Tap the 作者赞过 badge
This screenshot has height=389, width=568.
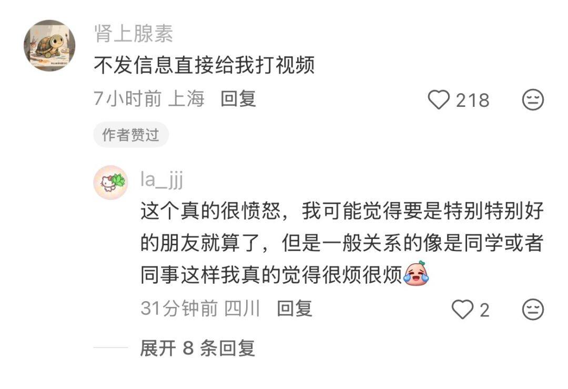point(131,135)
